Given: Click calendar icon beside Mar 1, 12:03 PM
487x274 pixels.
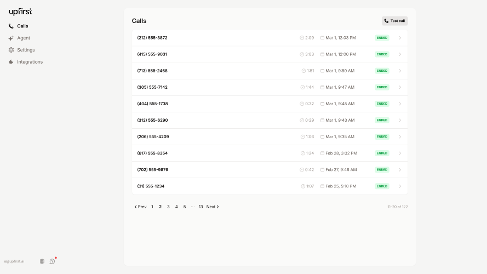Looking at the screenshot, I should coord(322,38).
